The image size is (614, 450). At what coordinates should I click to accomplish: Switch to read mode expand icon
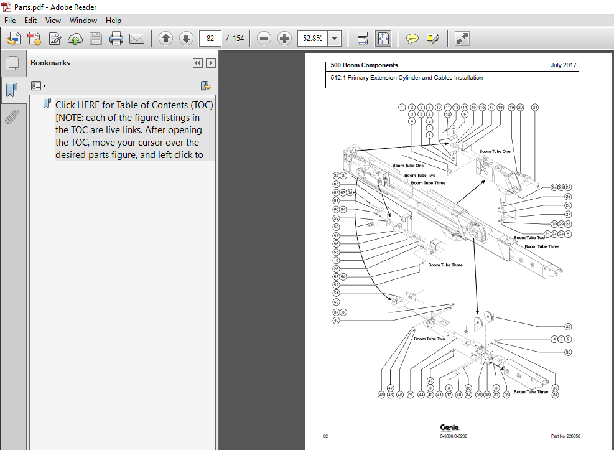pyautogui.click(x=462, y=39)
